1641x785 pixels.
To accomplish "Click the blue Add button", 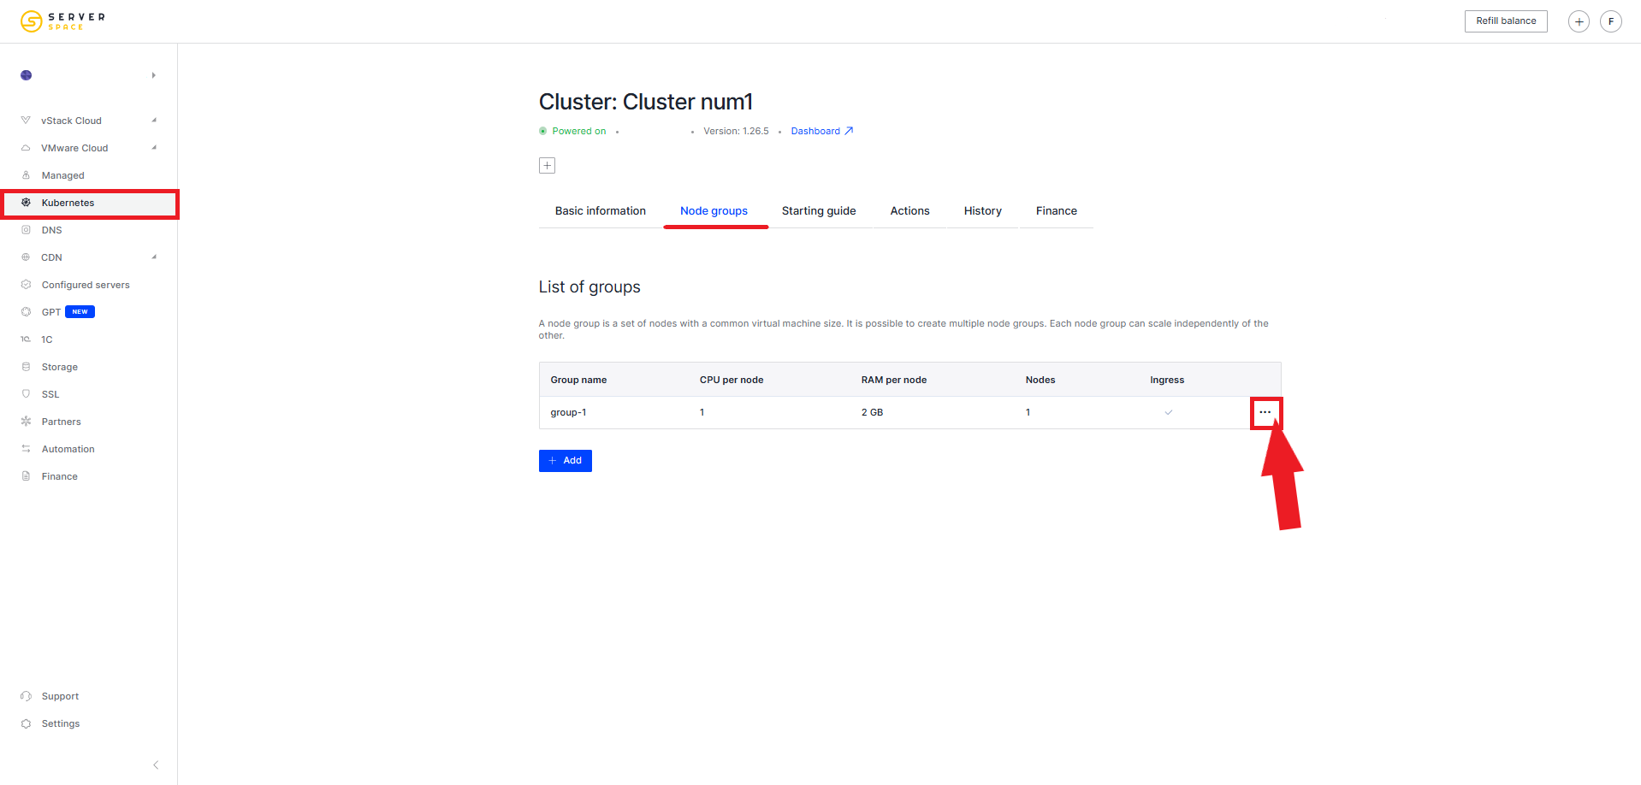I will point(566,461).
